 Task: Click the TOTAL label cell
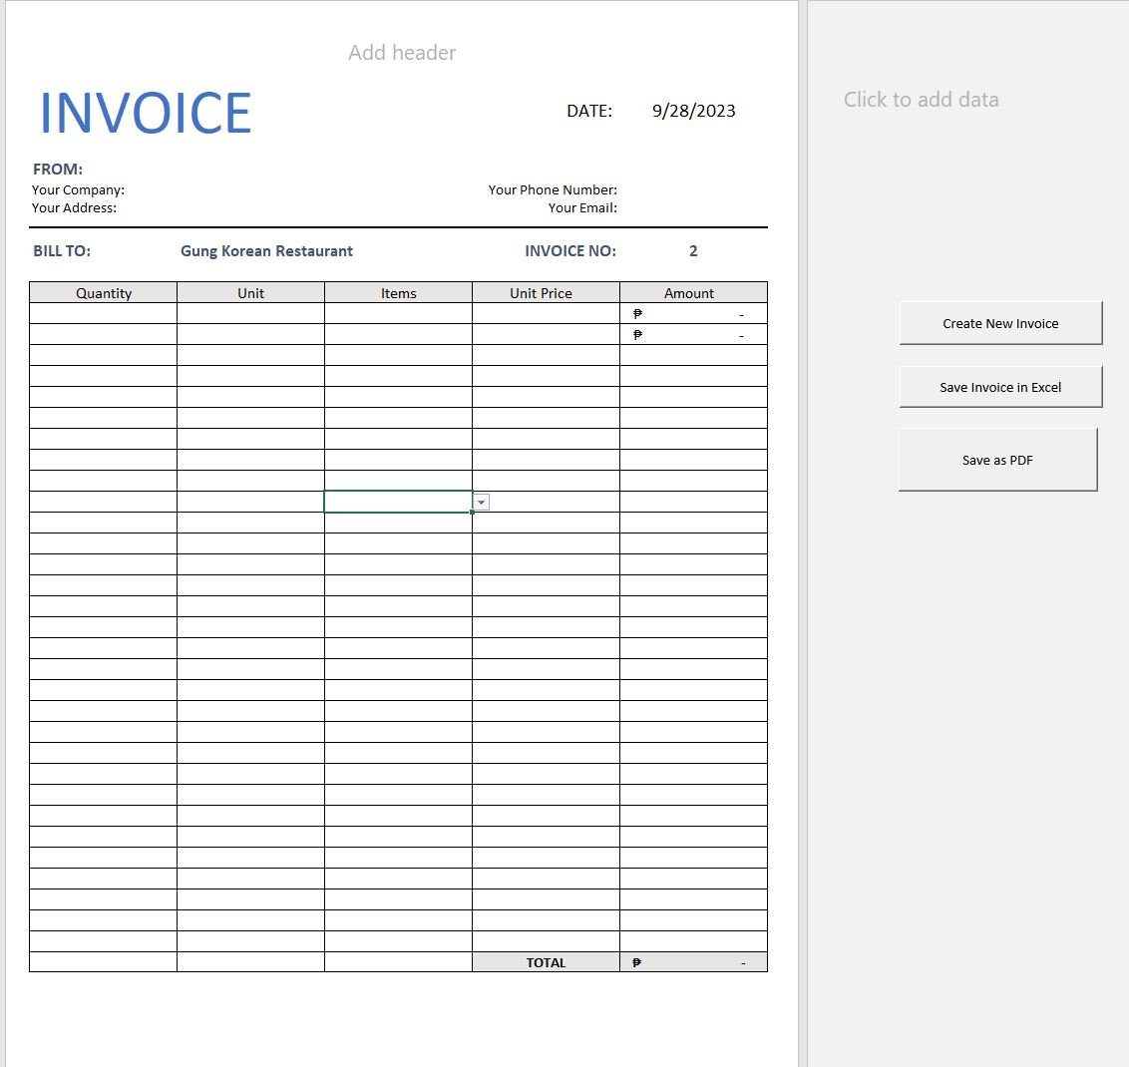546,961
